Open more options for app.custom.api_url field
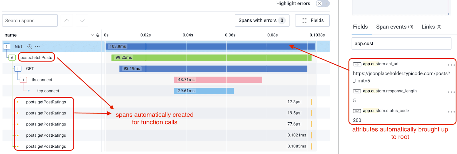Screen dimensions: 457x154 coord(451,65)
